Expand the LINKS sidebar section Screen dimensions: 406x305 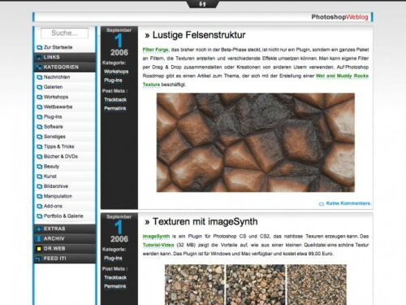click(65, 57)
